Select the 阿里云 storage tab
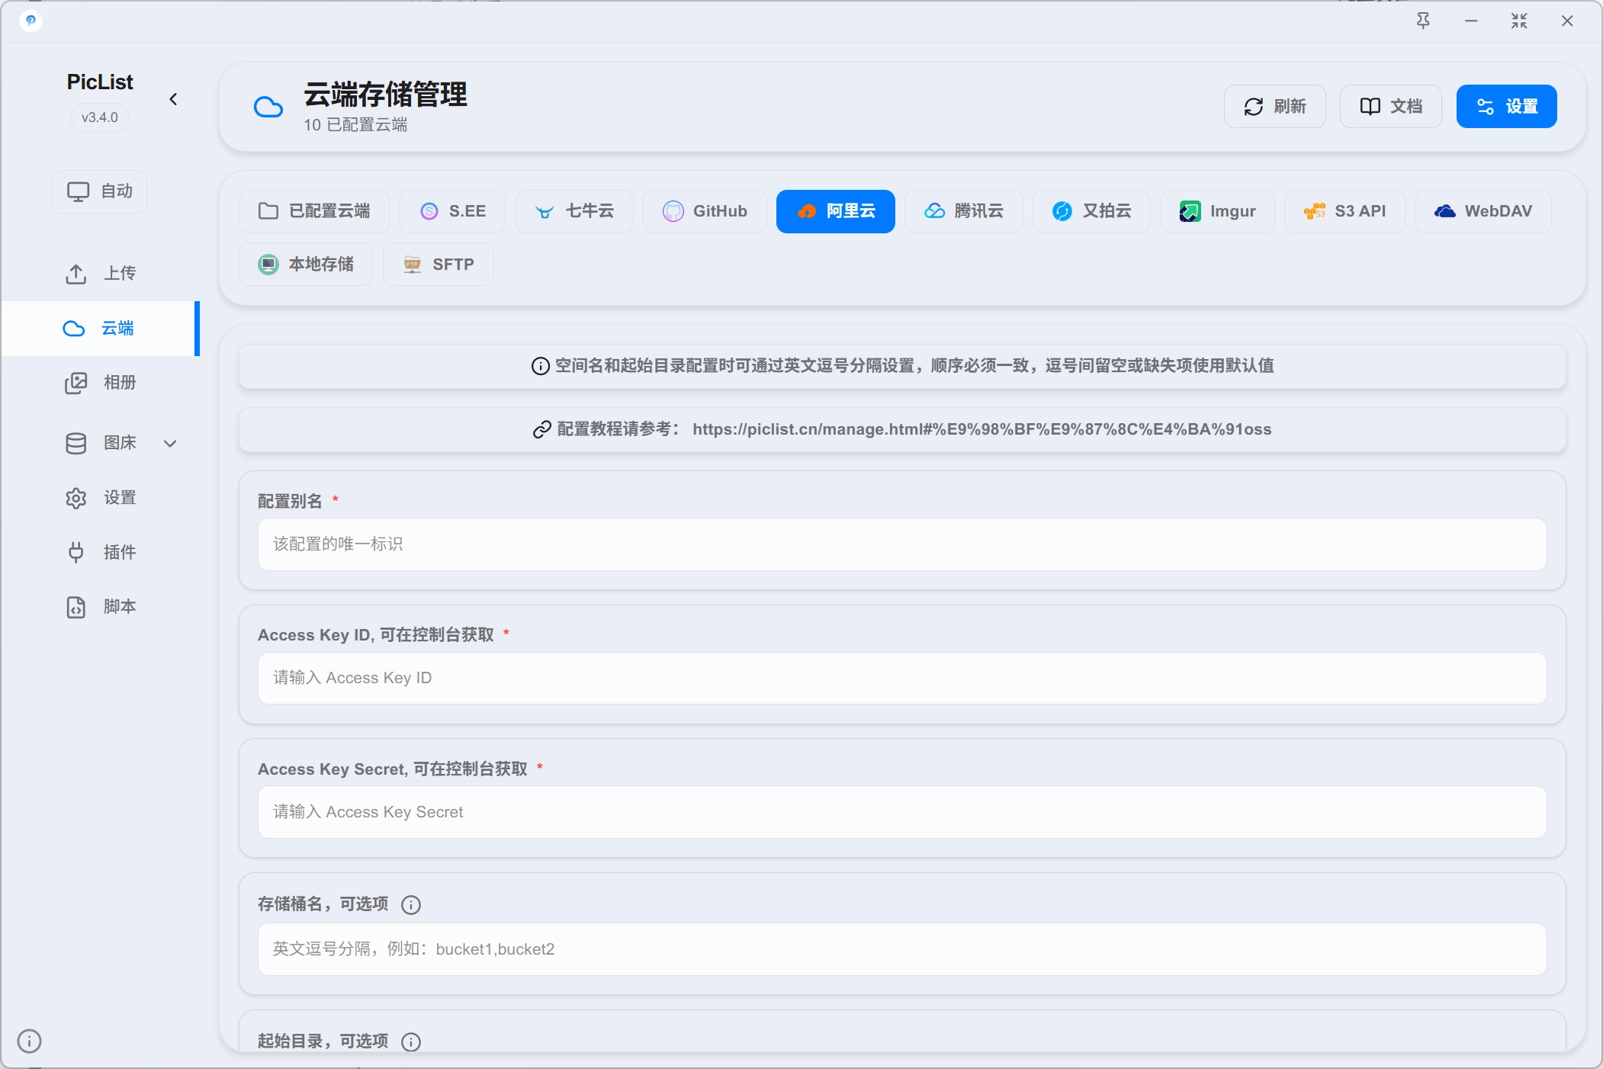Image resolution: width=1603 pixels, height=1069 pixels. [836, 211]
